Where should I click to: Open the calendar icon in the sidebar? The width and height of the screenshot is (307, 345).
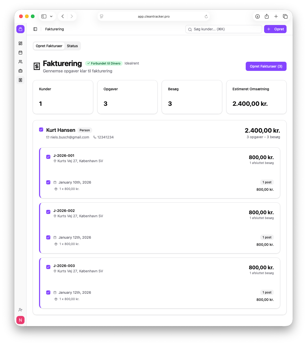click(20, 53)
